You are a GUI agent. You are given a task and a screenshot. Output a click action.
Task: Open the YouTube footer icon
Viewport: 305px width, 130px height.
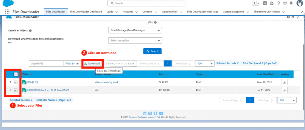click(x=161, y=113)
